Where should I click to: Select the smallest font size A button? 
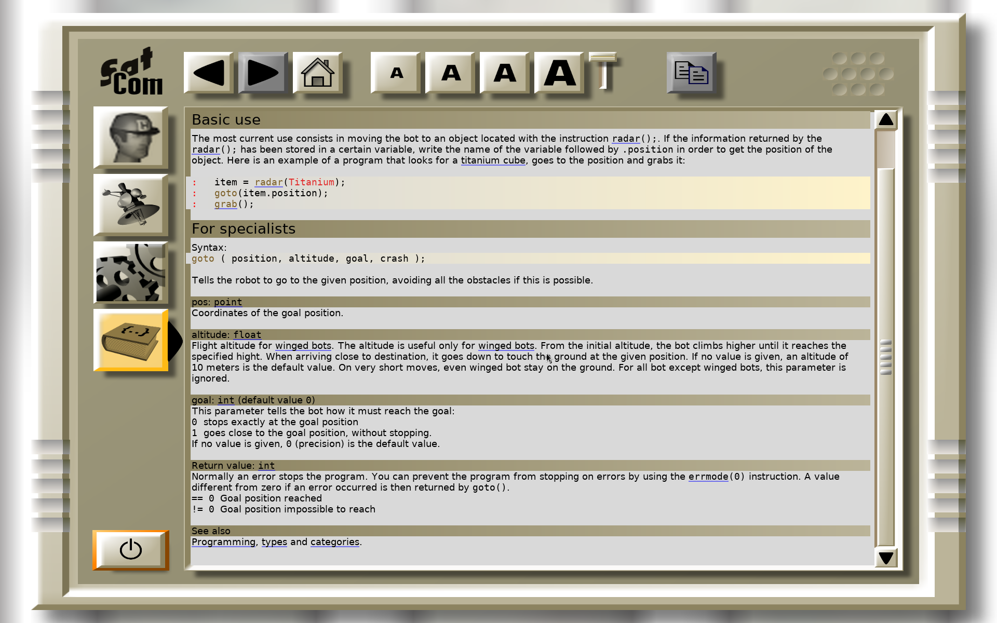(x=396, y=73)
